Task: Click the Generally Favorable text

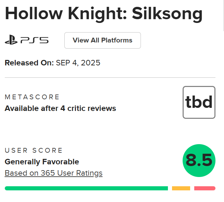Action: 42,162
